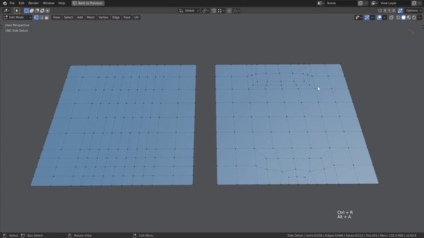
Task: Open the Help menu
Action: click(62, 3)
